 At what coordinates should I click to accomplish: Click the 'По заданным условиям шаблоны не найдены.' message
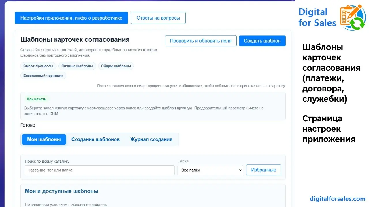(67, 205)
